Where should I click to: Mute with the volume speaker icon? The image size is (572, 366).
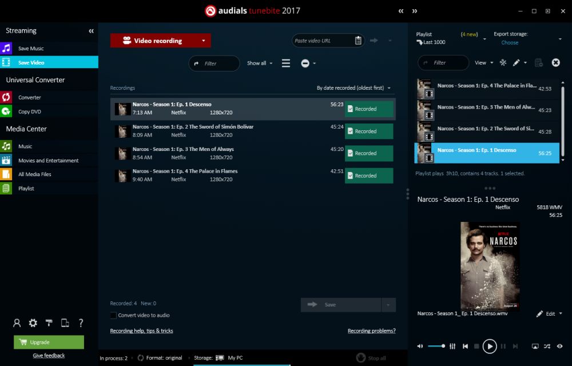pos(420,347)
